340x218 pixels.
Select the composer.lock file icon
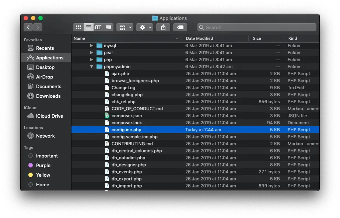pyautogui.click(x=107, y=123)
